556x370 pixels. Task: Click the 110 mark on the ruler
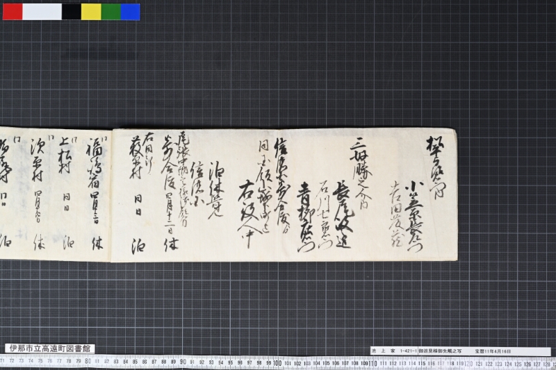coord(373,363)
